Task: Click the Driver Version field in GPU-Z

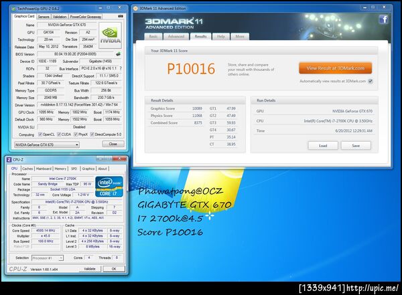Action: click(x=79, y=105)
